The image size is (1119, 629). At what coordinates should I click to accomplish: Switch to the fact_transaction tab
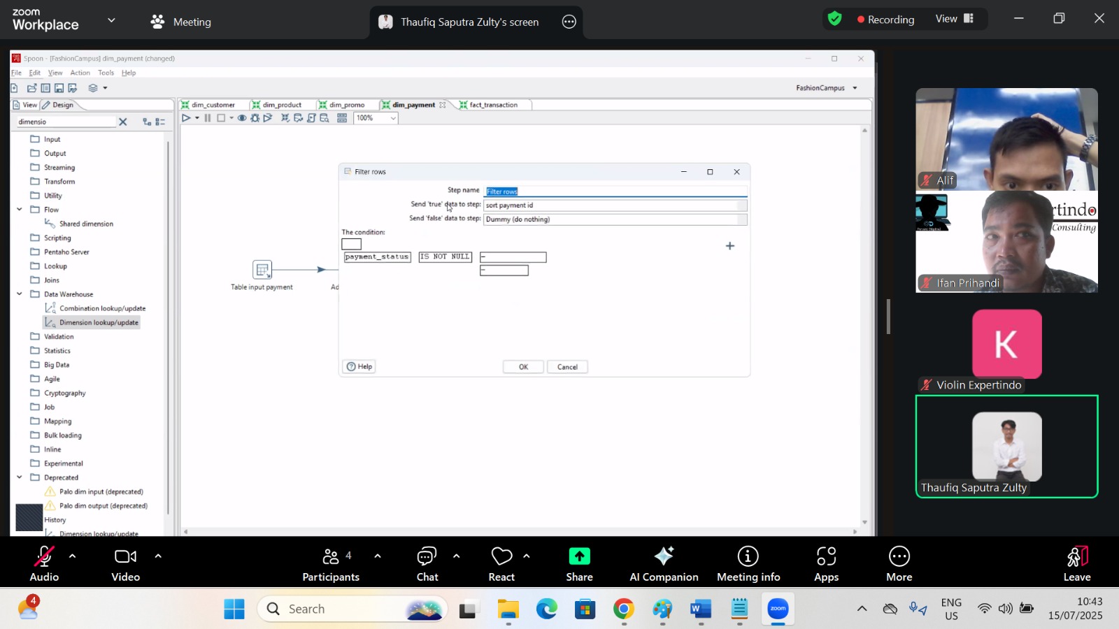click(493, 105)
